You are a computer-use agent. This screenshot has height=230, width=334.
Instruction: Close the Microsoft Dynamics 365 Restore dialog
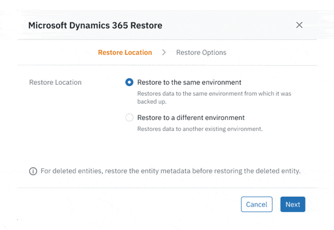pos(299,25)
